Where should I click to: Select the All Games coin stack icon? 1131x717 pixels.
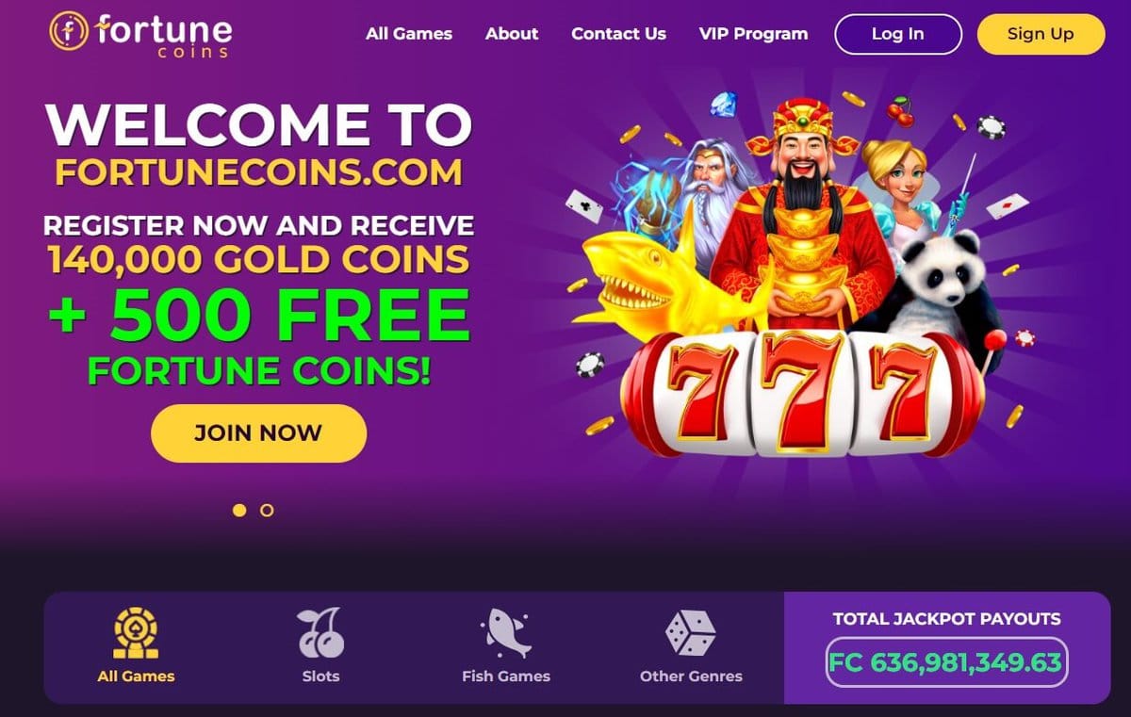point(136,633)
